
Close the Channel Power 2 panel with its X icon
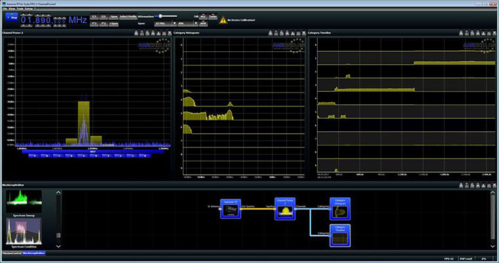[169, 33]
